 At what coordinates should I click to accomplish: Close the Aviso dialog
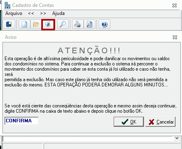click(x=175, y=37)
